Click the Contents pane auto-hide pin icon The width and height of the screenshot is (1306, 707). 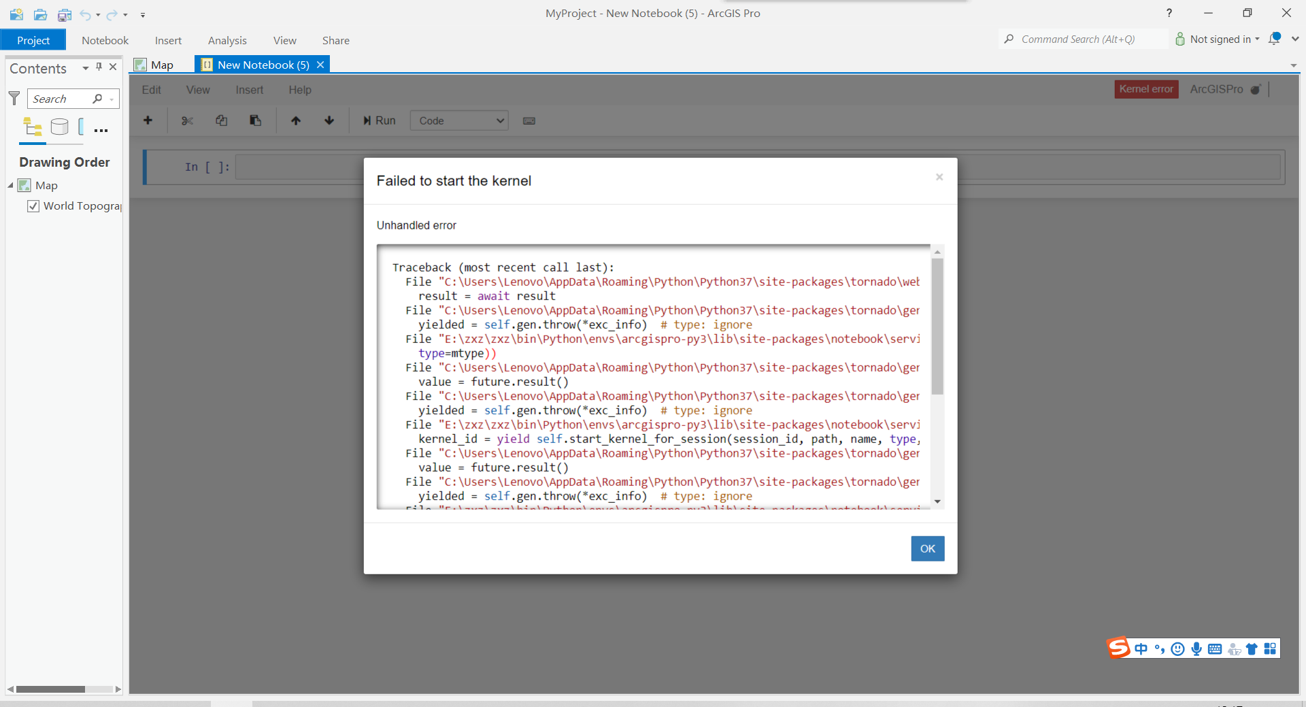click(99, 67)
